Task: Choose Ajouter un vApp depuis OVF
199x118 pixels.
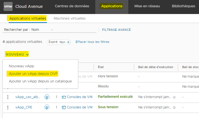Action: (x=33, y=74)
